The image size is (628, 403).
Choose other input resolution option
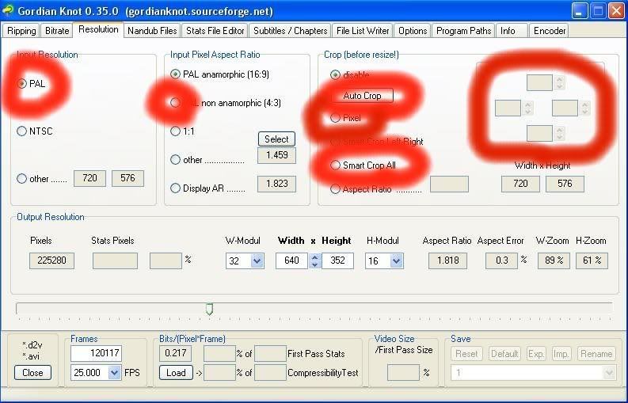click(x=21, y=179)
